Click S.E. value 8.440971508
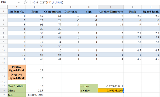 click(35, 95)
